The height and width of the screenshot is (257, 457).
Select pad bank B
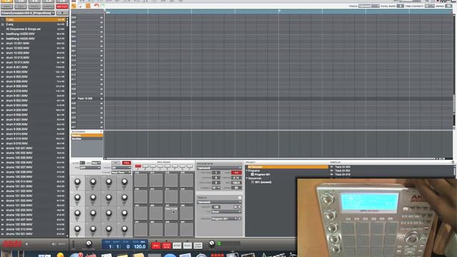pyautogui.click(x=145, y=166)
